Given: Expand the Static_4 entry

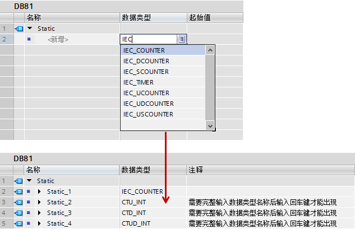Looking at the screenshot, I should coord(39,223).
